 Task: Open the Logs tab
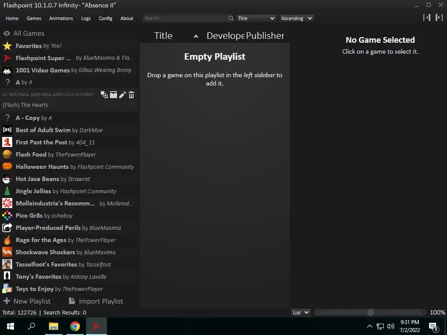coord(86,18)
